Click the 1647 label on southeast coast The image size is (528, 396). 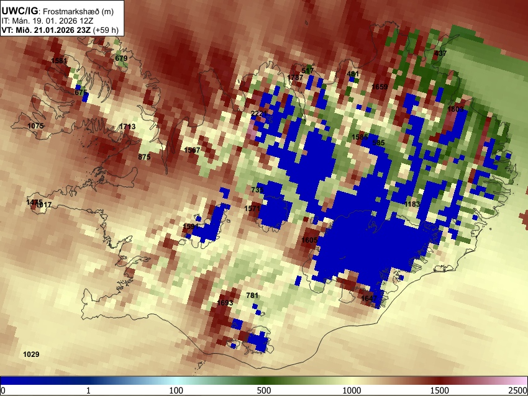pos(369,299)
